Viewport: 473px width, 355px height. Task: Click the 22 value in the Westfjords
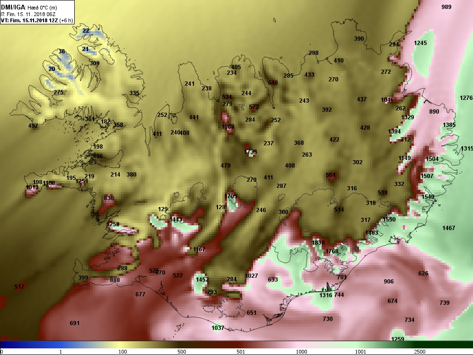(86, 31)
